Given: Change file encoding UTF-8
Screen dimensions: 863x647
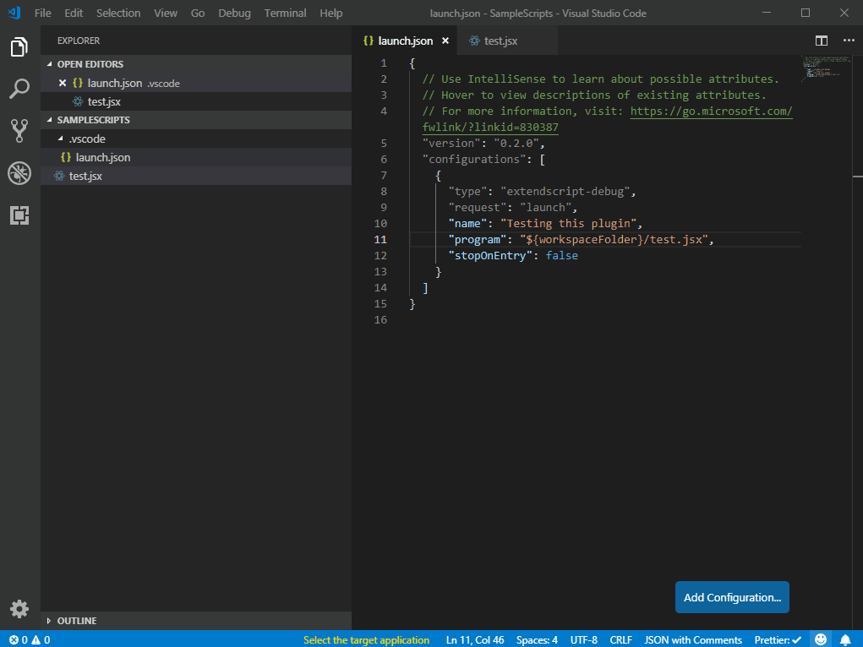Looking at the screenshot, I should (x=583, y=640).
